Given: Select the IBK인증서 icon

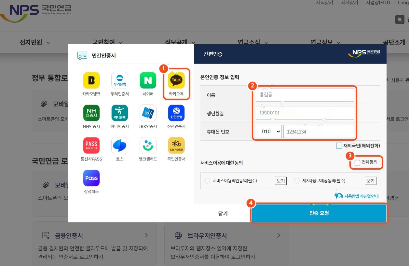Looking at the screenshot, I should tap(148, 113).
